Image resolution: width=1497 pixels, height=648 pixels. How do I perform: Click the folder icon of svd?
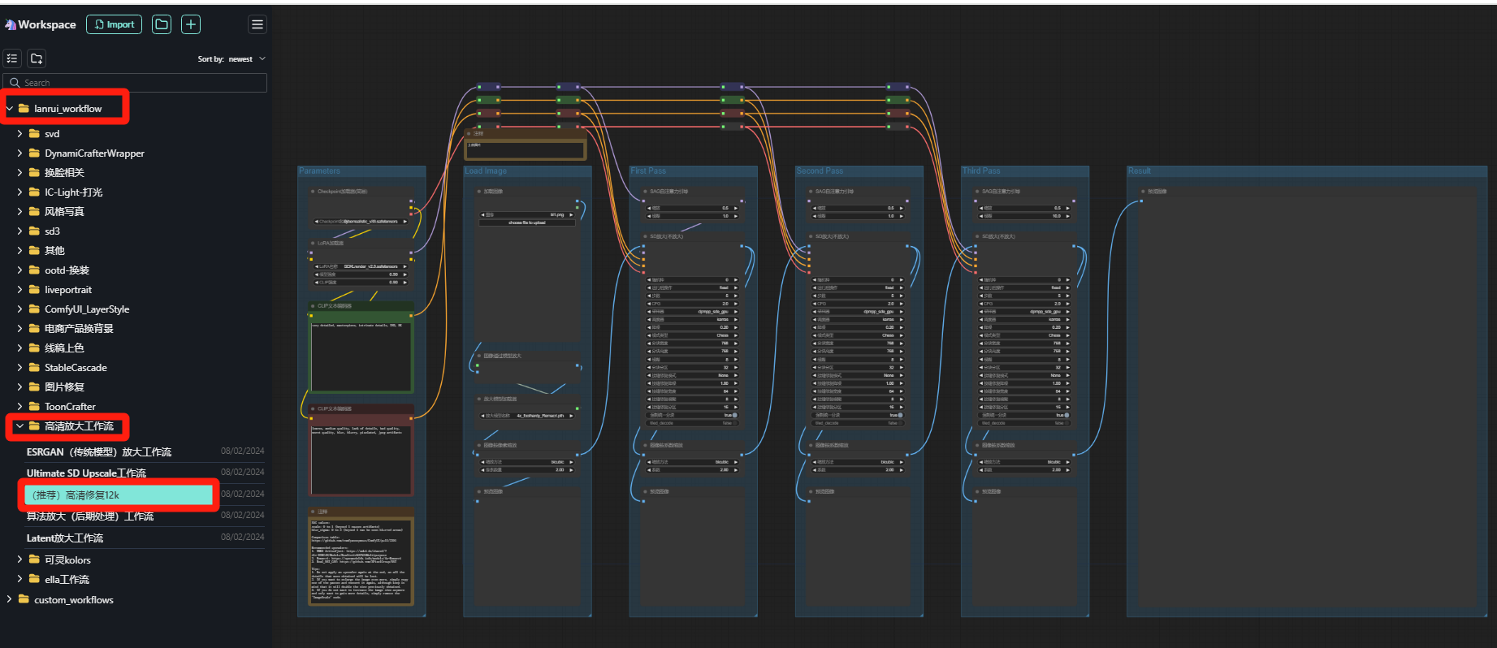[34, 133]
